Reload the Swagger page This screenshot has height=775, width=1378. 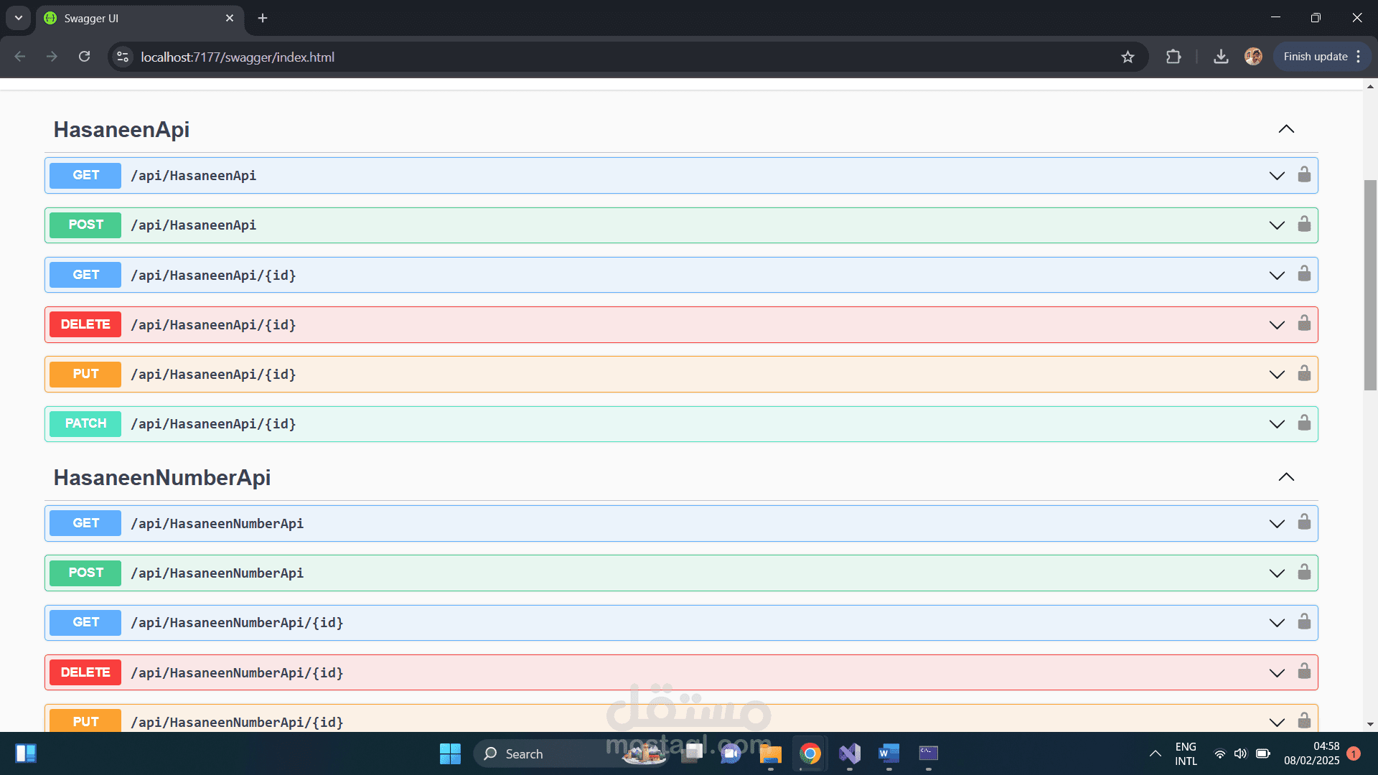click(x=84, y=57)
